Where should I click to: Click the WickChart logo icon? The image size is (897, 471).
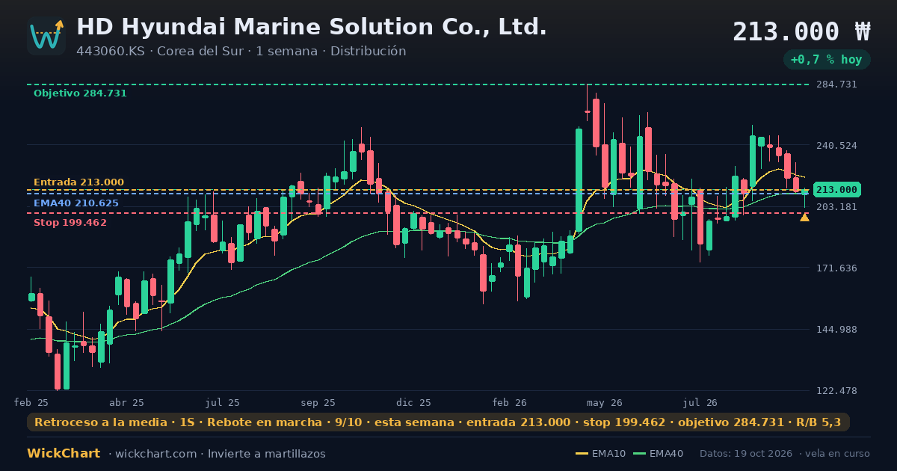pyautogui.click(x=46, y=36)
